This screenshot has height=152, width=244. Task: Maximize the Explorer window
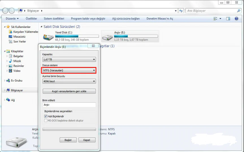(228, 2)
